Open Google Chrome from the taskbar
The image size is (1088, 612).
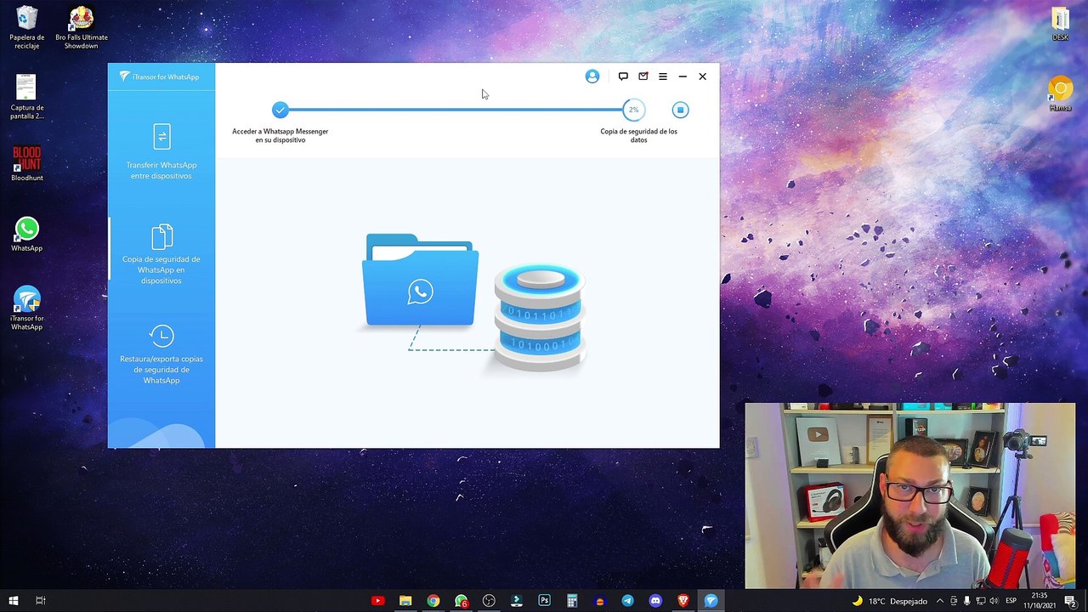pos(433,601)
